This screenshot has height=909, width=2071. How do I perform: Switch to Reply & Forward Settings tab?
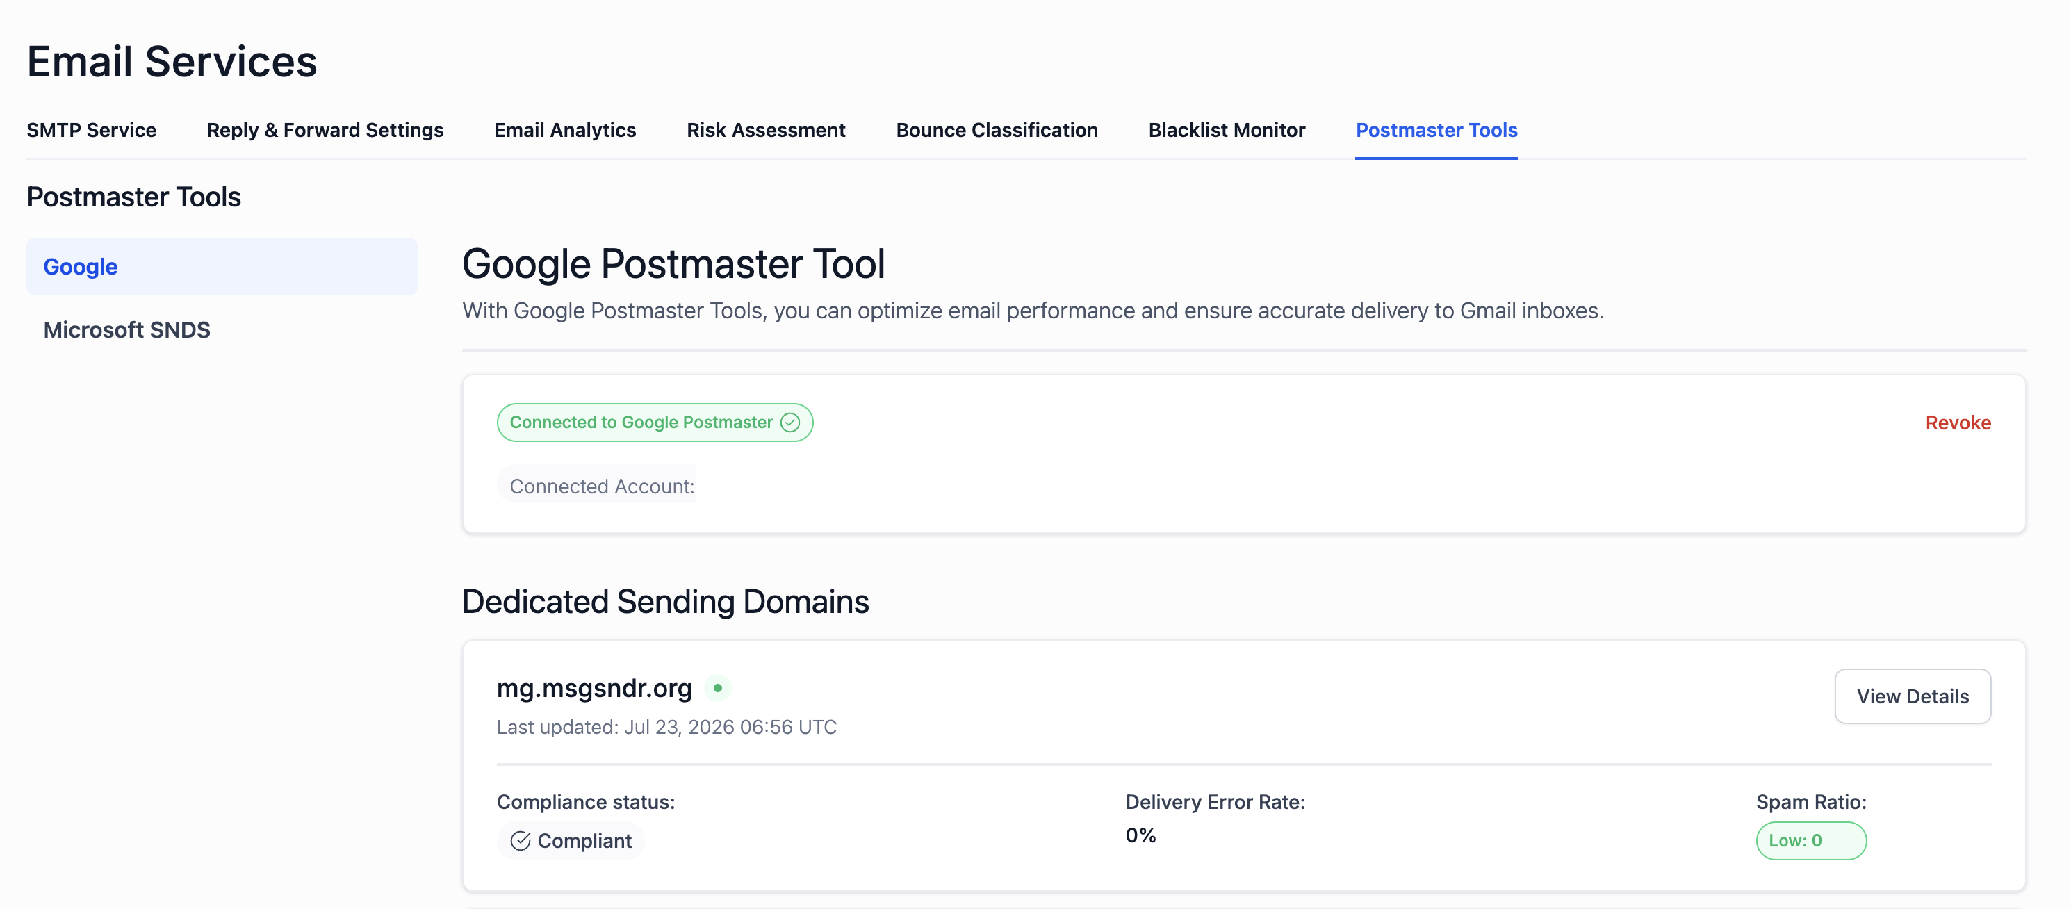(325, 130)
